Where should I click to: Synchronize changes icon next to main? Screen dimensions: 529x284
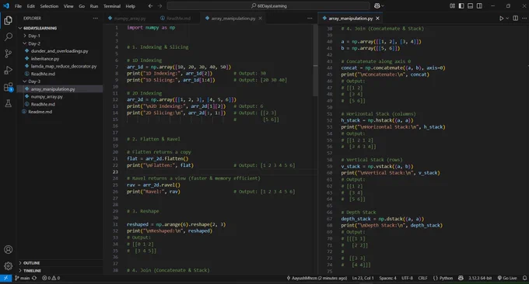click(x=34, y=278)
